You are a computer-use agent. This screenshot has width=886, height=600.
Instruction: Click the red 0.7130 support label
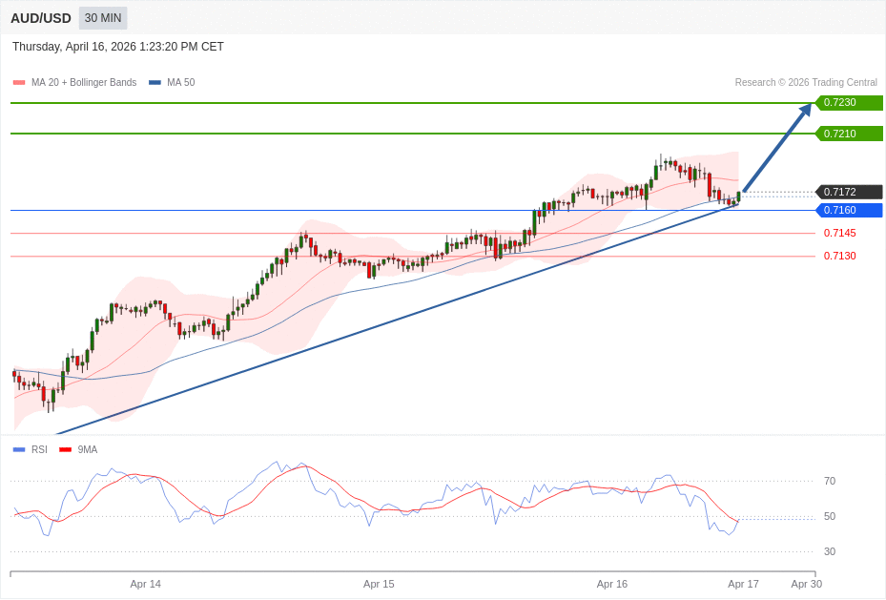(839, 256)
